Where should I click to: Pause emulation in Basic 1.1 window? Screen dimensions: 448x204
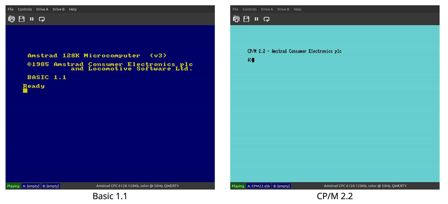click(x=32, y=19)
